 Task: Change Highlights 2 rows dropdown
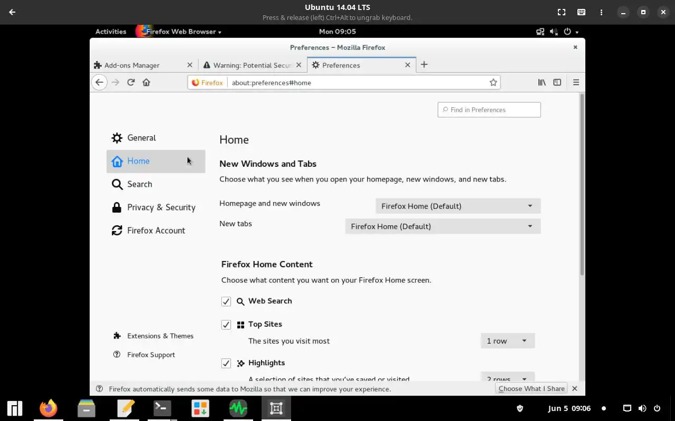[x=507, y=377]
